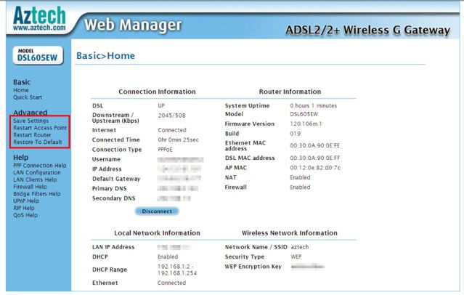The image size is (464, 295).
Task: Click the Firewall Enabled value
Action: click(x=300, y=187)
